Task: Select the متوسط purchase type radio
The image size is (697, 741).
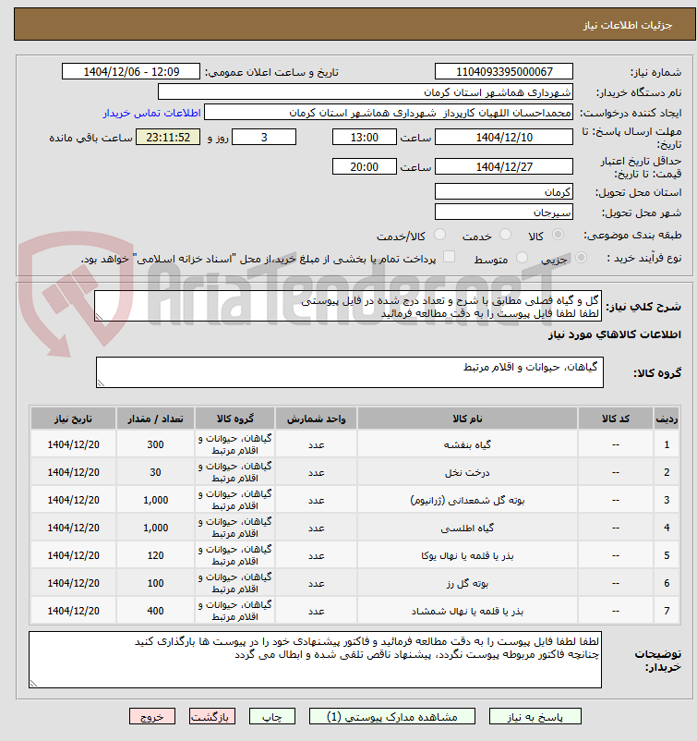Action: coord(522,258)
